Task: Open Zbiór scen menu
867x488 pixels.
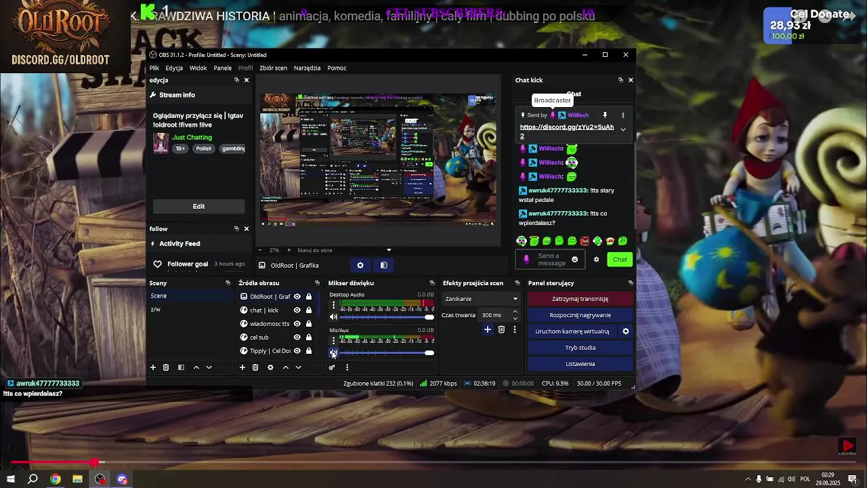Action: 273,68
